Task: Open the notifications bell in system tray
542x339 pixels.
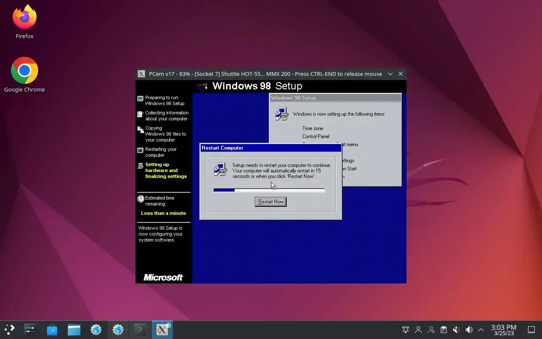Action: pos(406,330)
